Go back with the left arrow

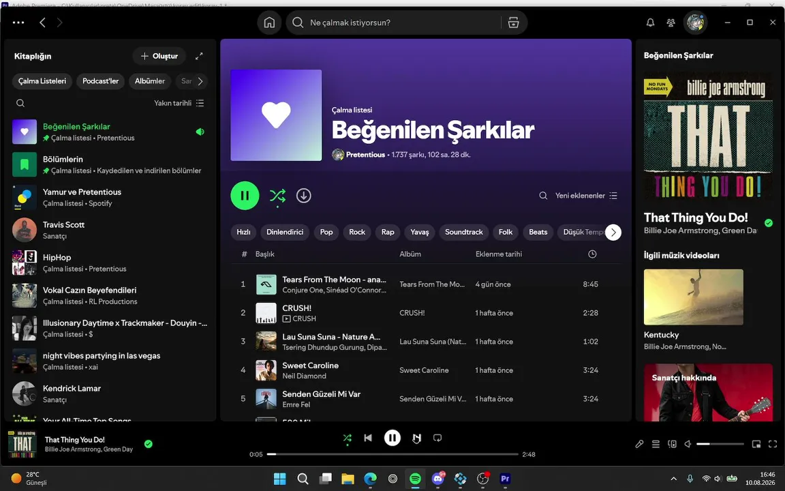click(x=42, y=23)
